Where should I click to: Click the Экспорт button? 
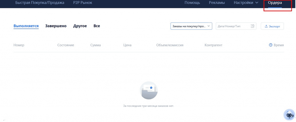coord(272,26)
